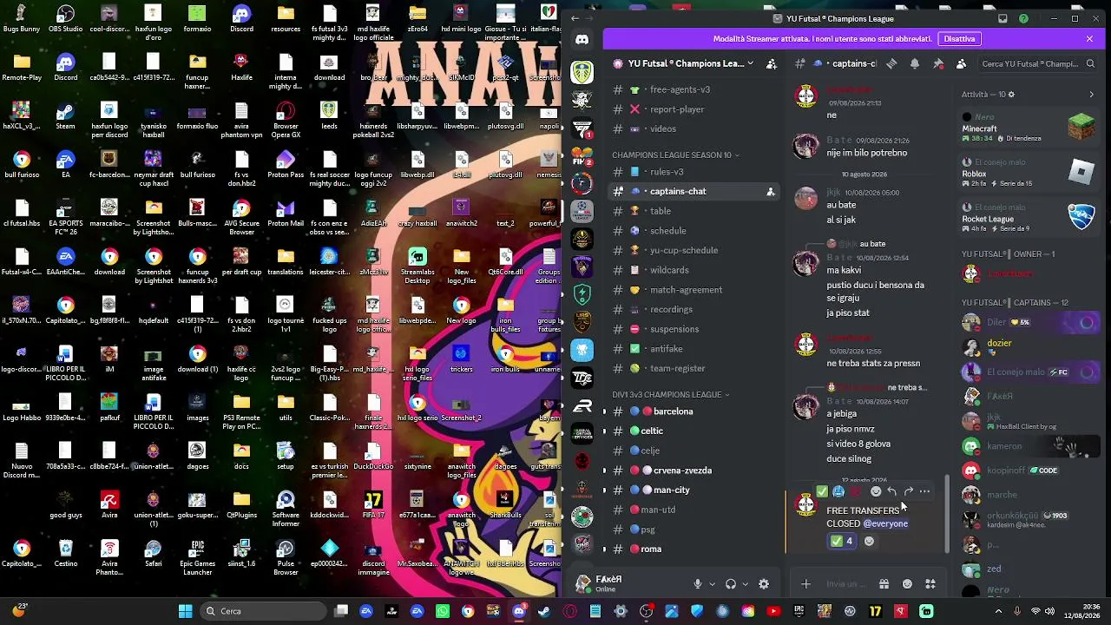Open the Windows Start button
The width and height of the screenshot is (1111, 625).
click(185, 611)
